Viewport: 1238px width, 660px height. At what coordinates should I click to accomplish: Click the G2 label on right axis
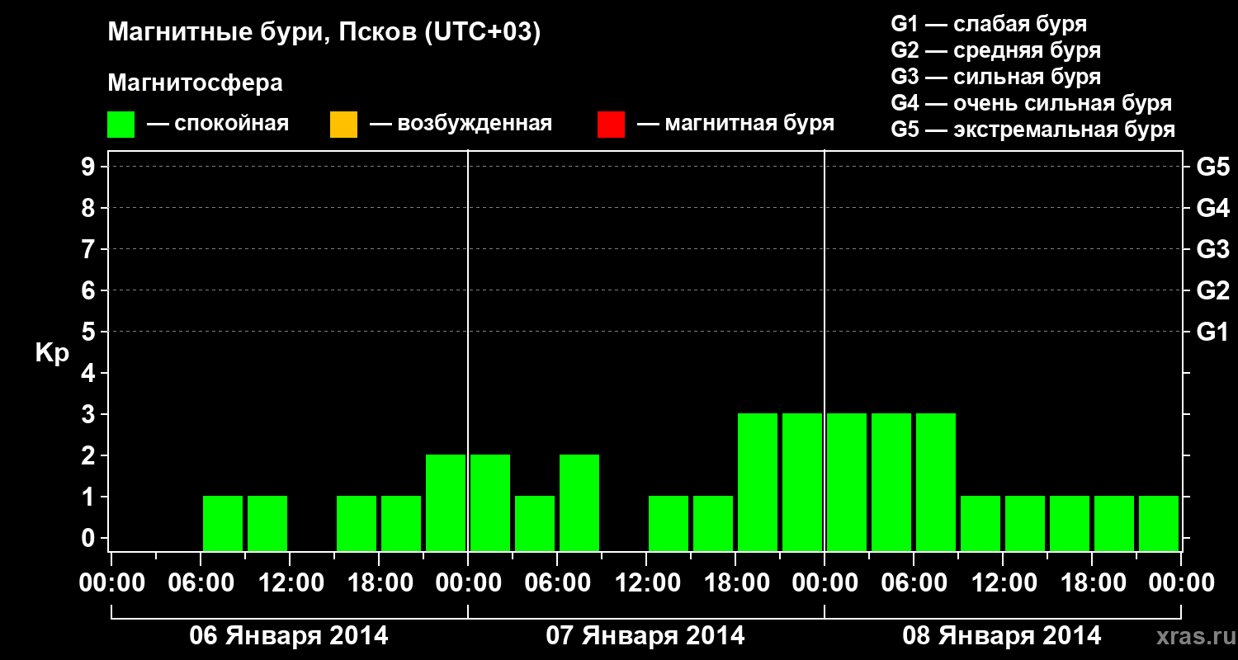tap(1212, 290)
